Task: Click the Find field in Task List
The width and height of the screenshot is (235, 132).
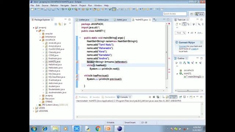Action: pos(180,33)
